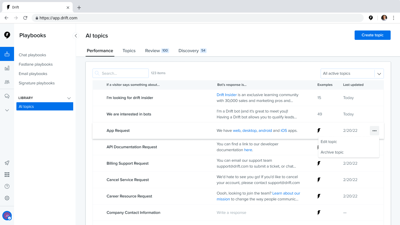400x225 pixels.
Task: Click the lightning bolt for Cancel Service Request
Action: (x=319, y=180)
